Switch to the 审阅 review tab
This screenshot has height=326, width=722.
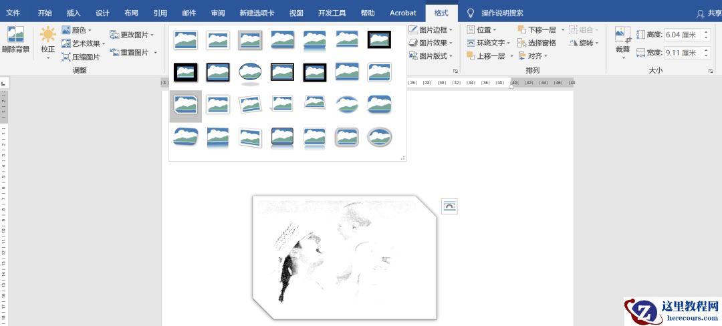tap(218, 13)
